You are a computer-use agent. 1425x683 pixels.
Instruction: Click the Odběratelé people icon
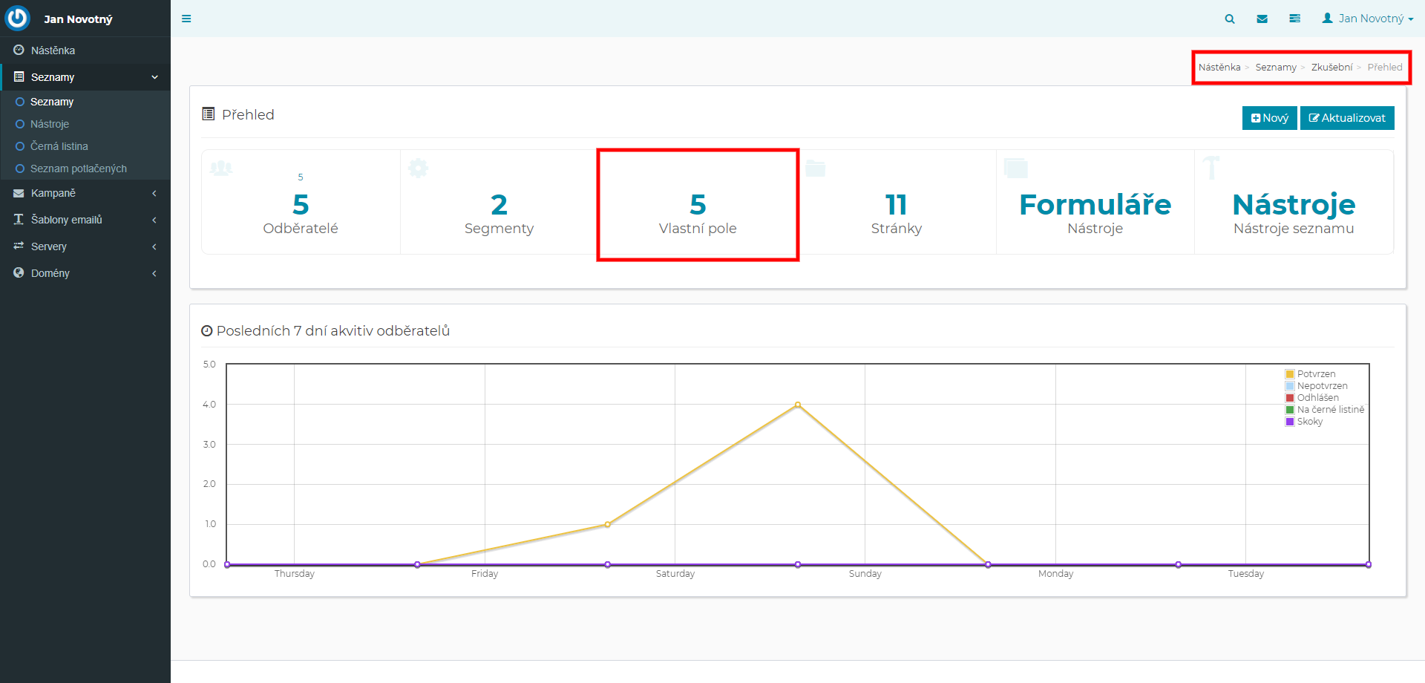(x=221, y=169)
